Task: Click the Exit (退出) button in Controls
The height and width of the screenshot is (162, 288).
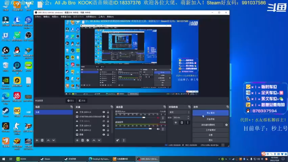Action: pos(211,140)
